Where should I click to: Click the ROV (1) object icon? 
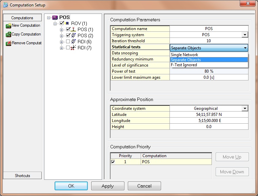(x=67, y=23)
